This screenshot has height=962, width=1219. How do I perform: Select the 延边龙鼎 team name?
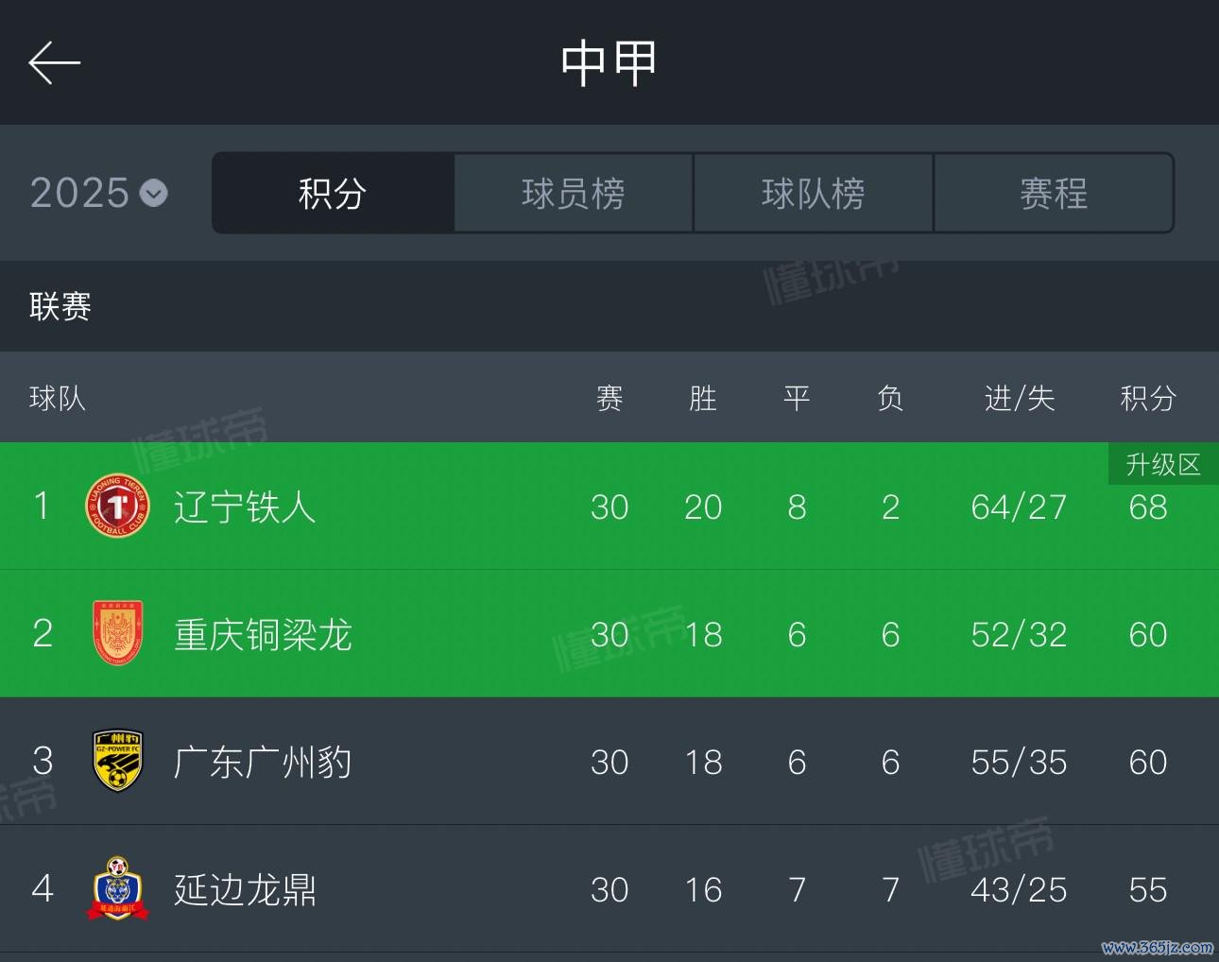pos(245,890)
